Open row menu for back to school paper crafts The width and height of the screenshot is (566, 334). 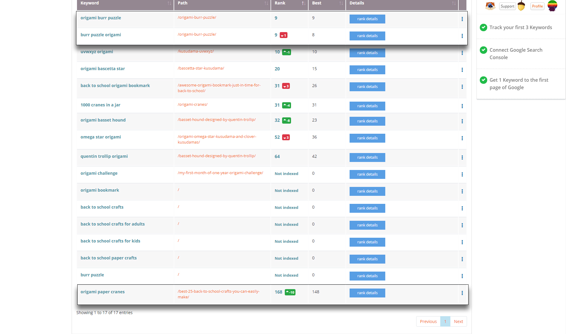pyautogui.click(x=462, y=259)
